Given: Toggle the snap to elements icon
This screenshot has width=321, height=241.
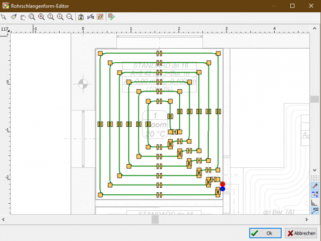Looking at the screenshot, I should pos(315,194).
